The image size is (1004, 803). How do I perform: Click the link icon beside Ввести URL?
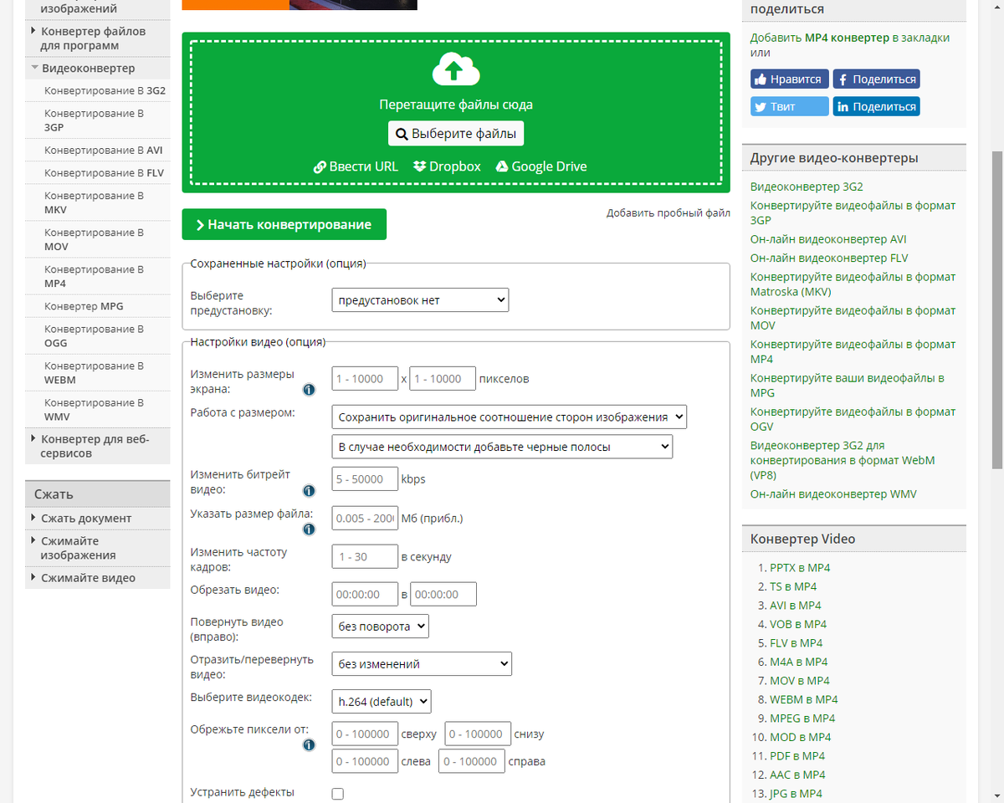320,166
